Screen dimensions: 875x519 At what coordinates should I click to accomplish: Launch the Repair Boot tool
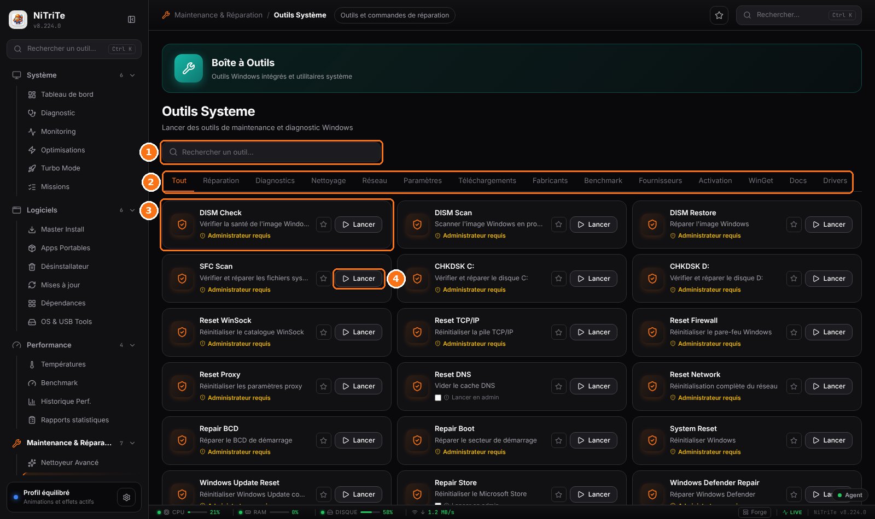click(593, 440)
